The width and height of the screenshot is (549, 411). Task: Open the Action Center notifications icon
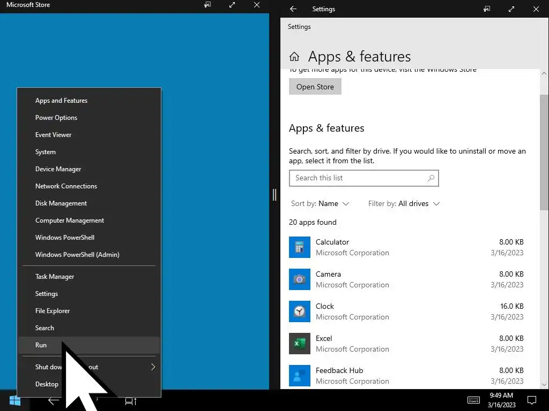(x=531, y=400)
